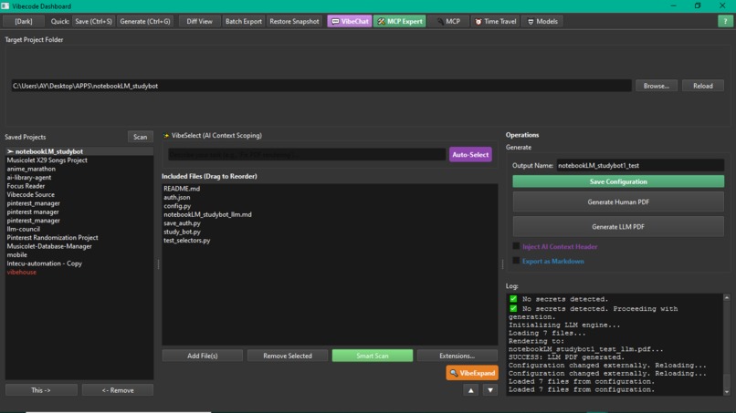This screenshot has width=736, height=413.
Task: Open MCP Expert tool
Action: 400,22
